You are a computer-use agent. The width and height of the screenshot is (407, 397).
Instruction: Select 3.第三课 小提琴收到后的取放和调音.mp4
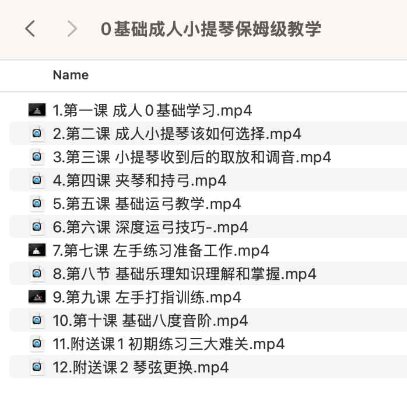[192, 157]
